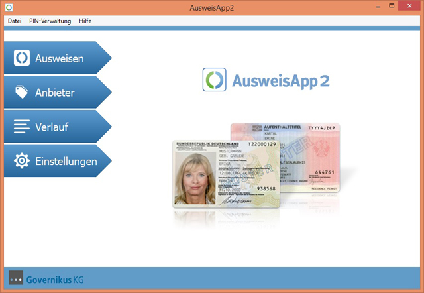424x293 pixels.
Task: Click the Ausweisen arrow button label
Action: [59, 58]
